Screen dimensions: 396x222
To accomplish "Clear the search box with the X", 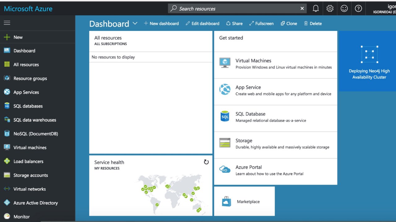I will (x=302, y=9).
